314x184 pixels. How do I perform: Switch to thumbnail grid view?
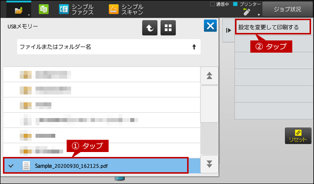[168, 28]
